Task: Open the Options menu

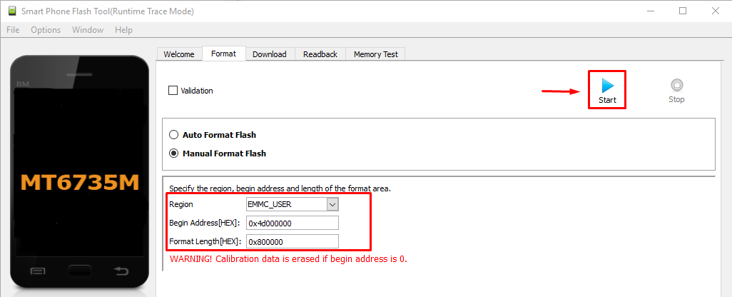Action: [46, 30]
